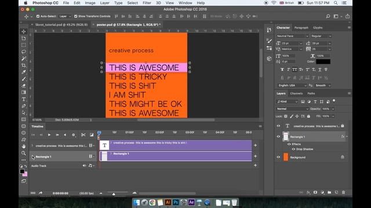
Task: Open the search icon in options bar
Action: tap(328, 16)
